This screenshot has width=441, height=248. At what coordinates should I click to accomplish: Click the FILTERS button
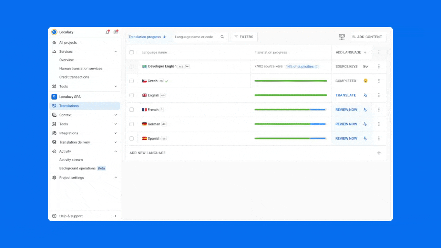244,37
